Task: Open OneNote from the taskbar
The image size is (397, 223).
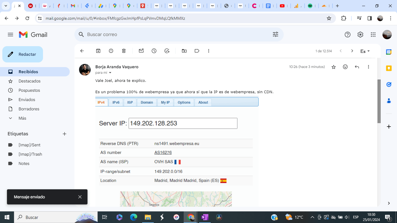Action: (x=205, y=217)
